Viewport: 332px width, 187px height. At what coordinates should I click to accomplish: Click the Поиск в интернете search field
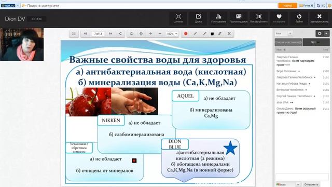(149, 6)
